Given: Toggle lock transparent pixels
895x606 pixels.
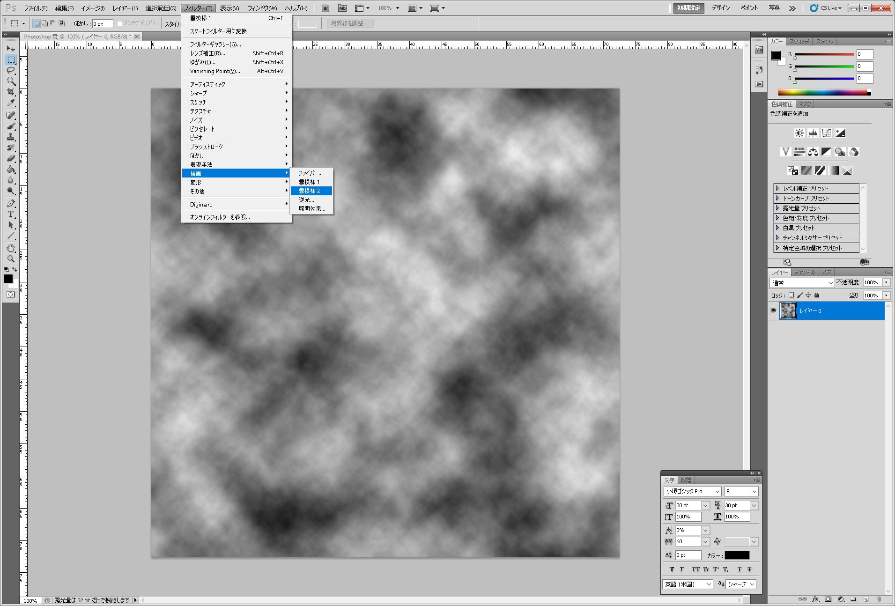Looking at the screenshot, I should tap(791, 295).
